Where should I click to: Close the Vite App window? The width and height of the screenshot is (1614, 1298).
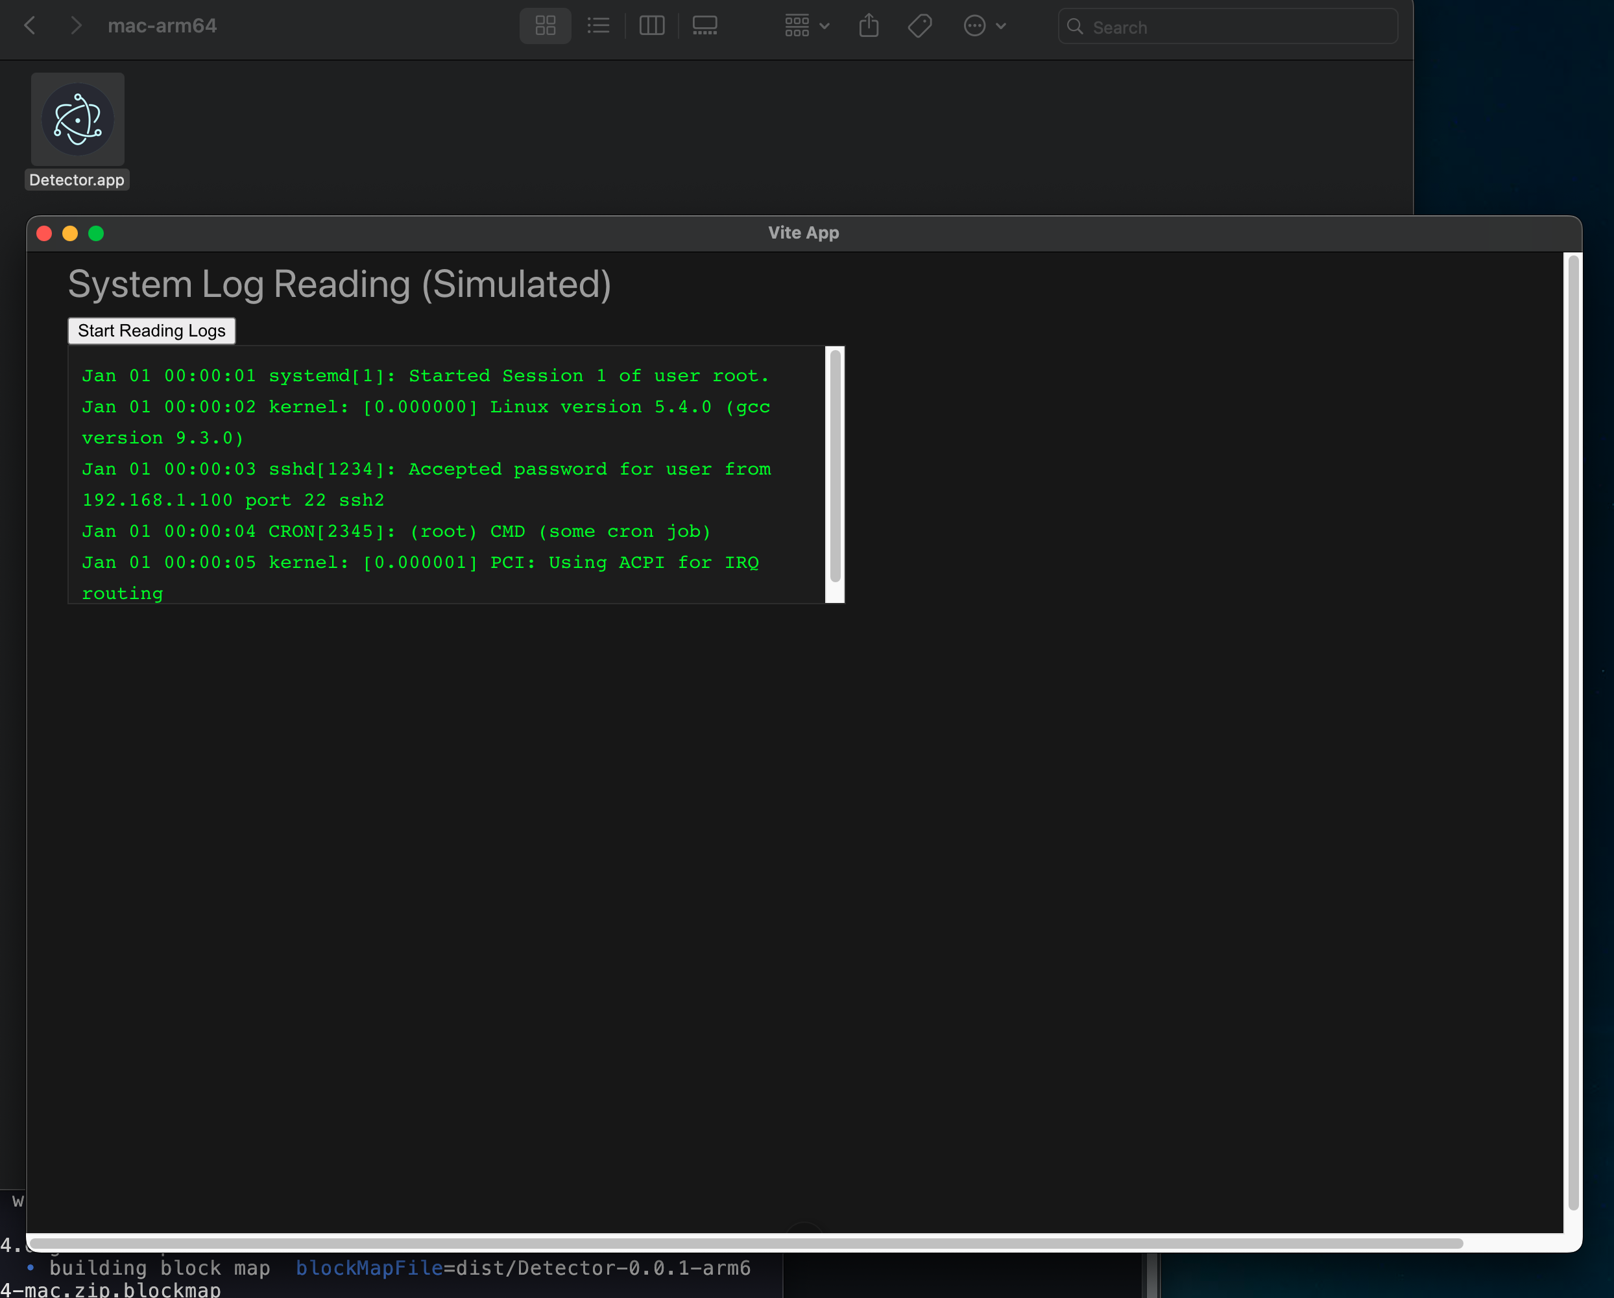pyautogui.click(x=44, y=233)
